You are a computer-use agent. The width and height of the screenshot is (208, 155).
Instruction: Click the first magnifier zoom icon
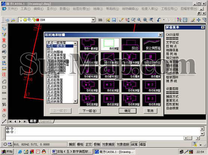(x=133, y=20)
